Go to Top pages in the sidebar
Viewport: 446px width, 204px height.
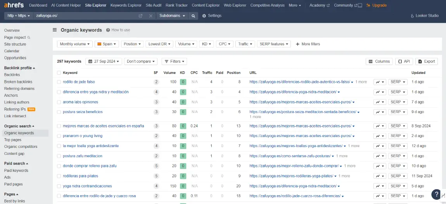[x=13, y=140]
